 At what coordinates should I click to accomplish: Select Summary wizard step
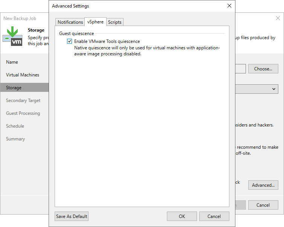(x=15, y=139)
